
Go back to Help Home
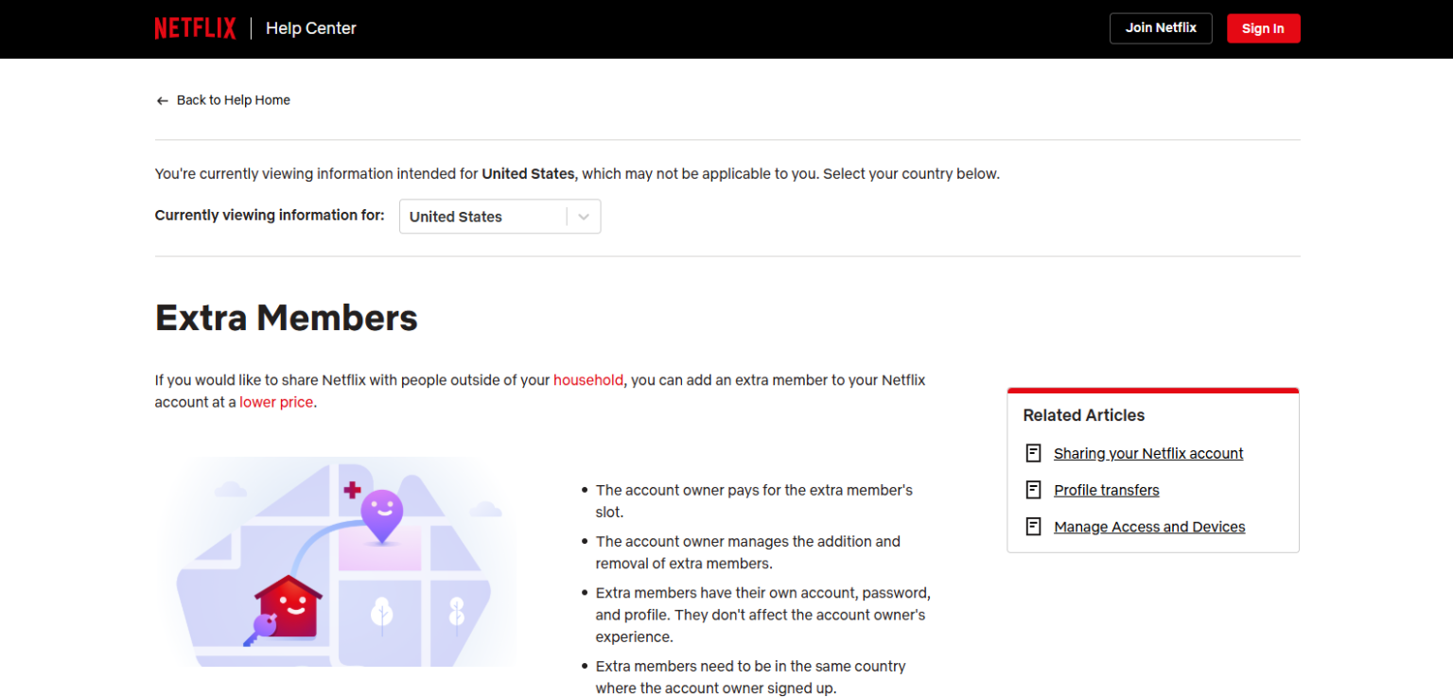[233, 100]
